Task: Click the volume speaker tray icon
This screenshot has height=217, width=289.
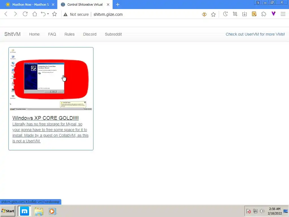Action: click(x=262, y=211)
